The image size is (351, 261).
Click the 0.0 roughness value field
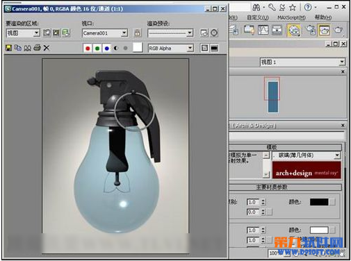coord(253,212)
